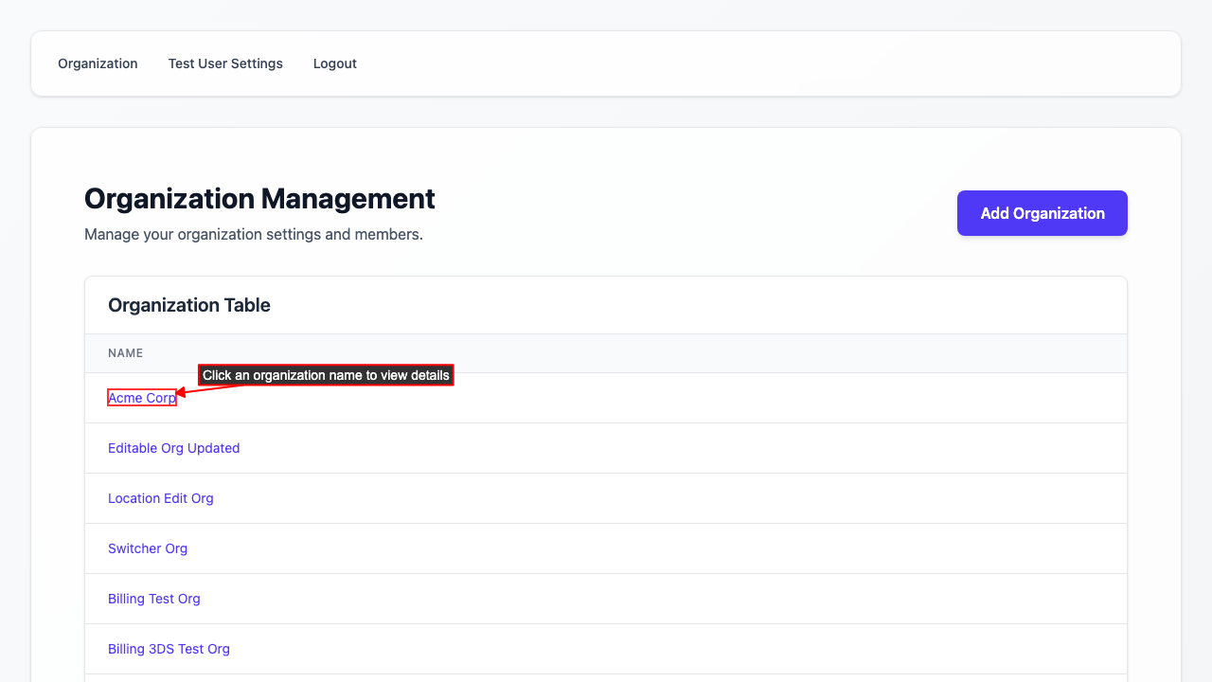Viewport: 1212px width, 682px height.
Task: Click the tooltip about viewing organization details
Action: [x=326, y=375]
